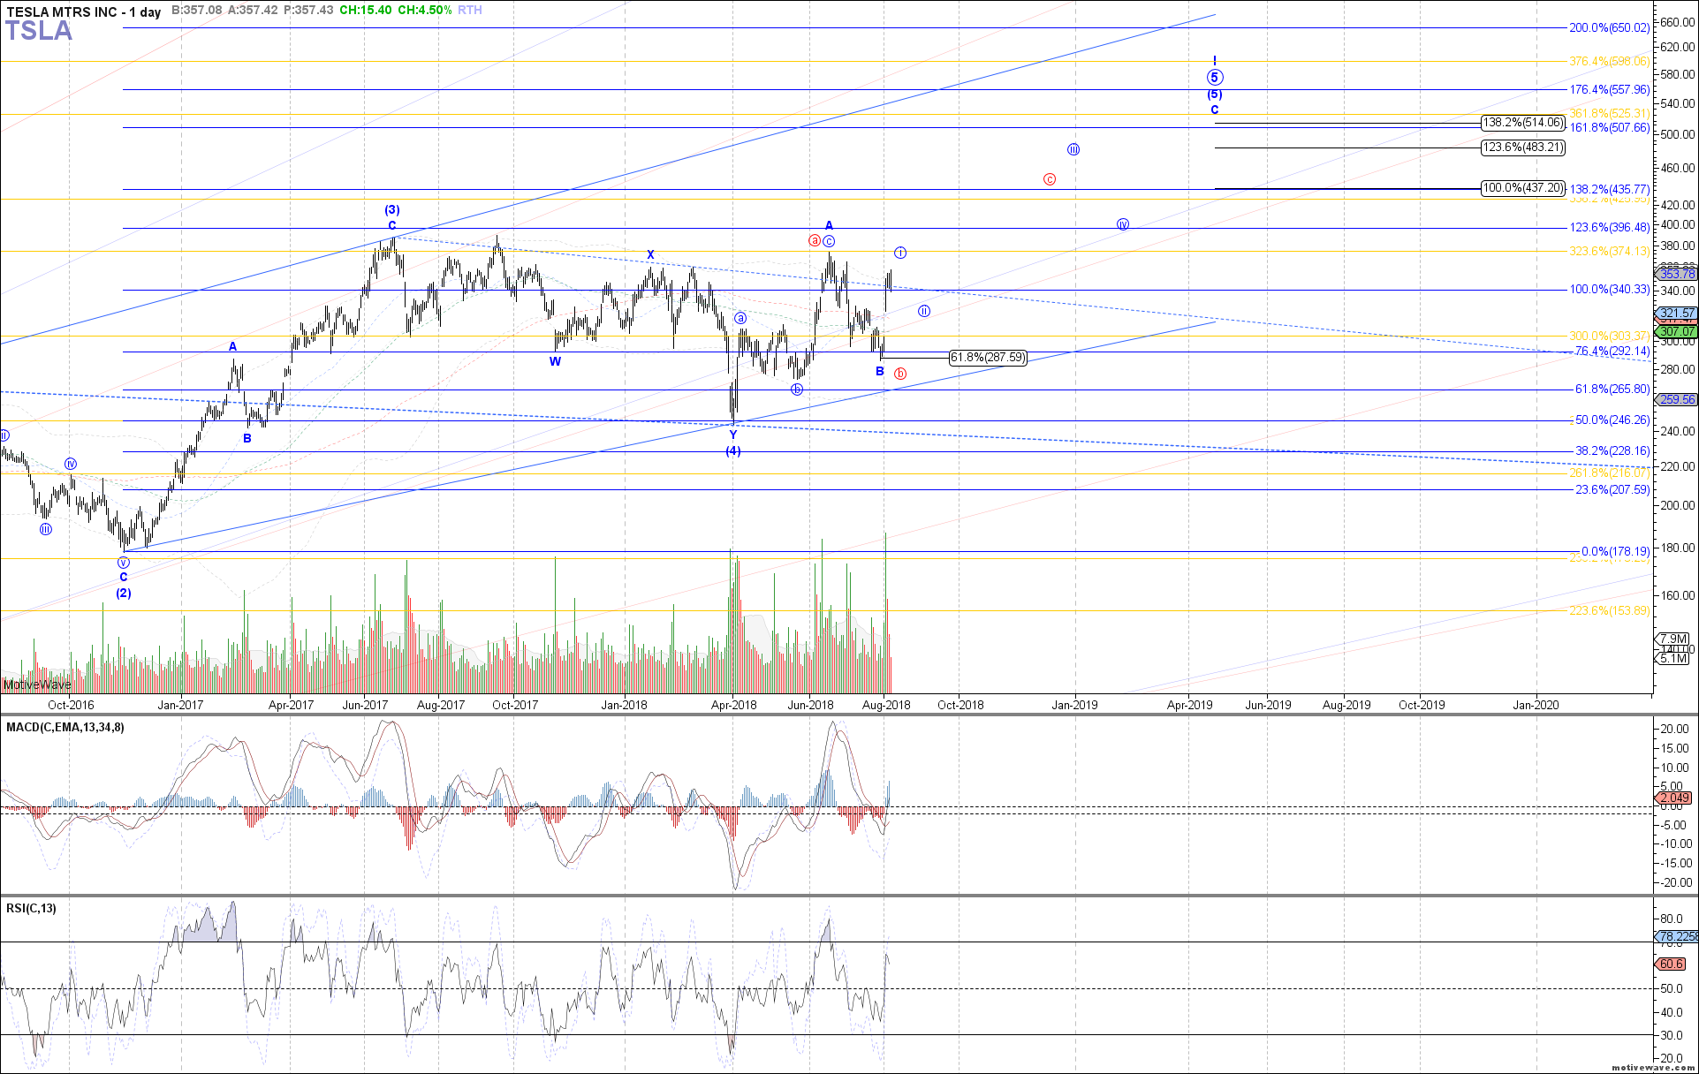Select the 20.00 MACD axis value
This screenshot has width=1699, height=1074.
point(1675,730)
